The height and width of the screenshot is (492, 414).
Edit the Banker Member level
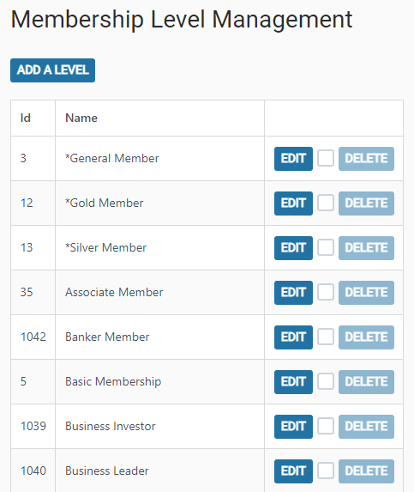click(x=293, y=337)
